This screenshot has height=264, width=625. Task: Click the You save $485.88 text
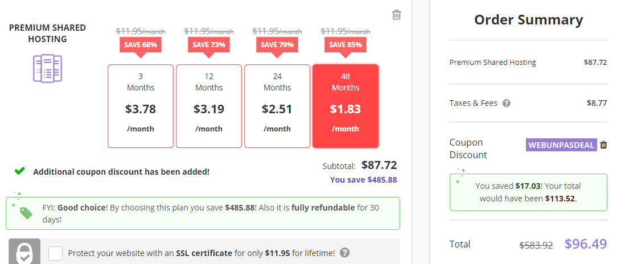click(363, 180)
